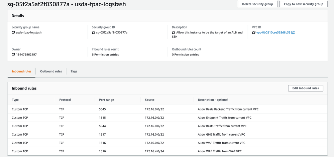Viewport: 334px width, 157px height.
Task: Open the Tags tab
Action: 74,71
